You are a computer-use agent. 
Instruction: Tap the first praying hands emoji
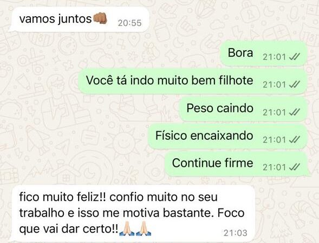(x=127, y=228)
